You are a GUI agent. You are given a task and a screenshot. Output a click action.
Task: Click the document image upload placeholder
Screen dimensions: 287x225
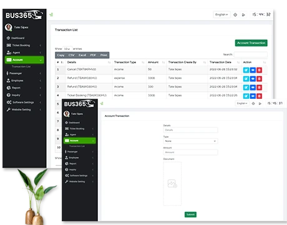point(172,184)
